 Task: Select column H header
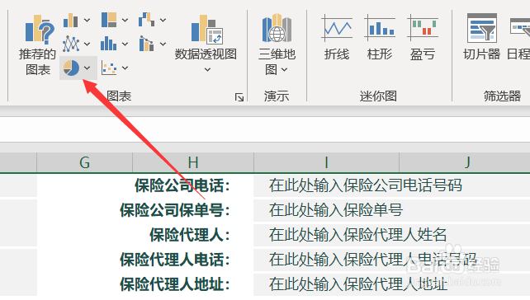tap(193, 162)
